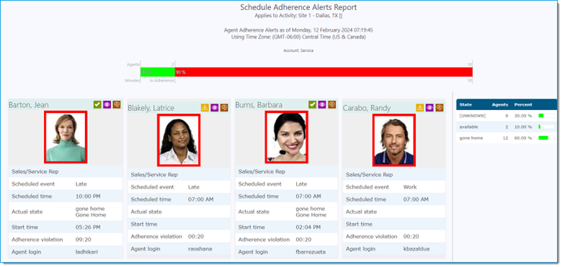Click Burns, Barbara's agent login fbarrezueta
The width and height of the screenshot is (562, 267).
[311, 252]
